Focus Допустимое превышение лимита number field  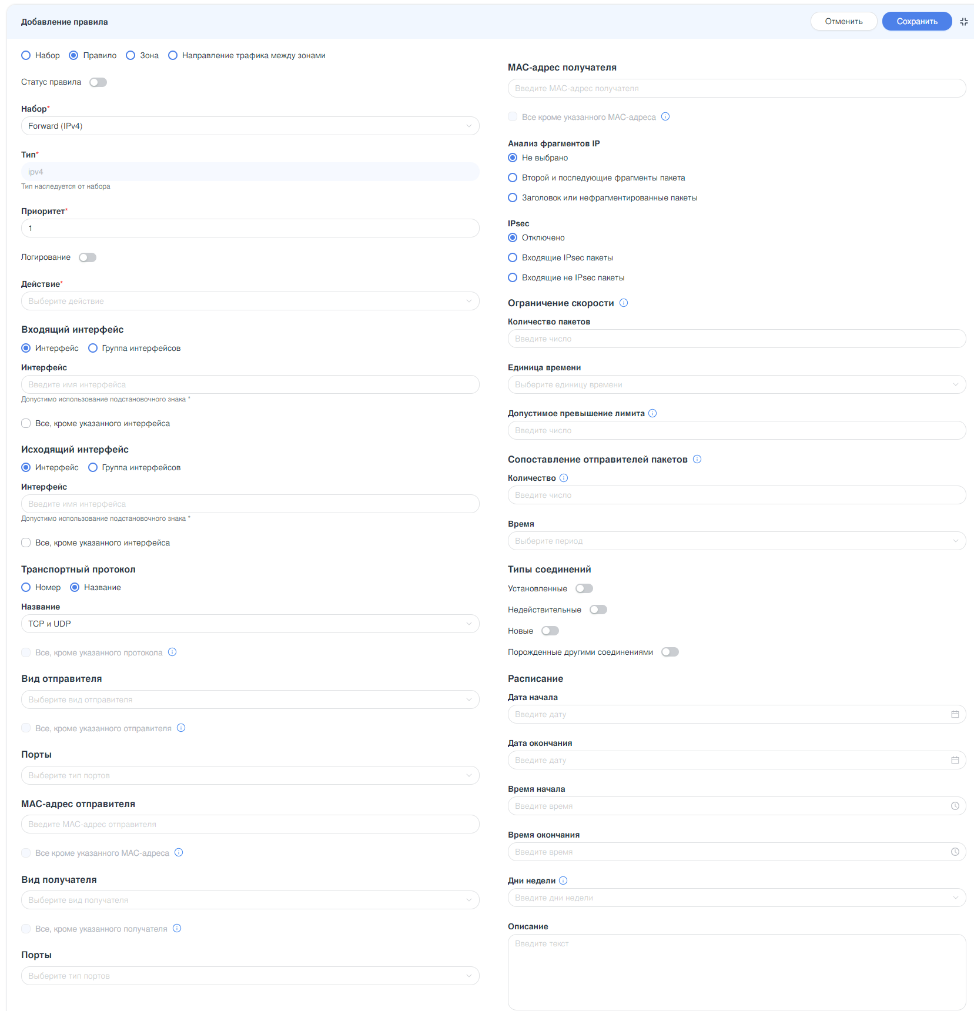737,430
